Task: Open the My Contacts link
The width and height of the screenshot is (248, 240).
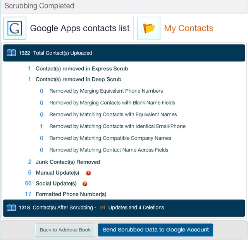Action: [x=189, y=28]
